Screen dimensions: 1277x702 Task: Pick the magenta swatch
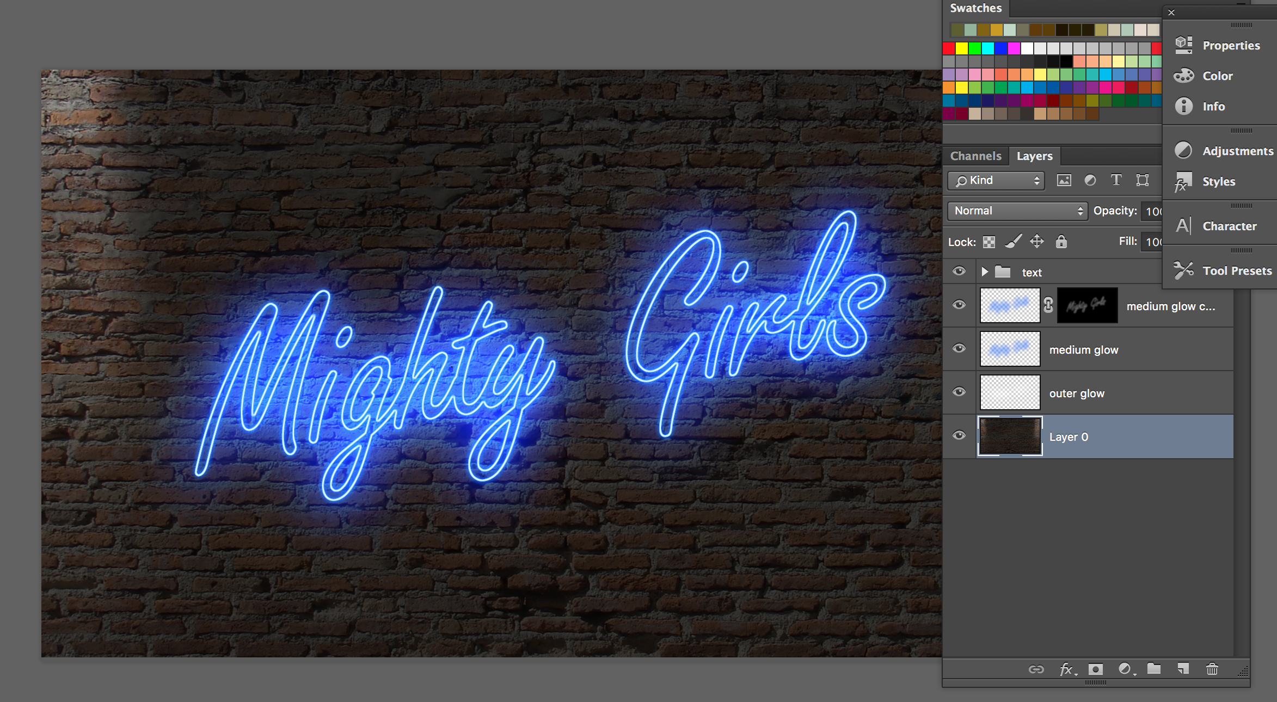1014,48
